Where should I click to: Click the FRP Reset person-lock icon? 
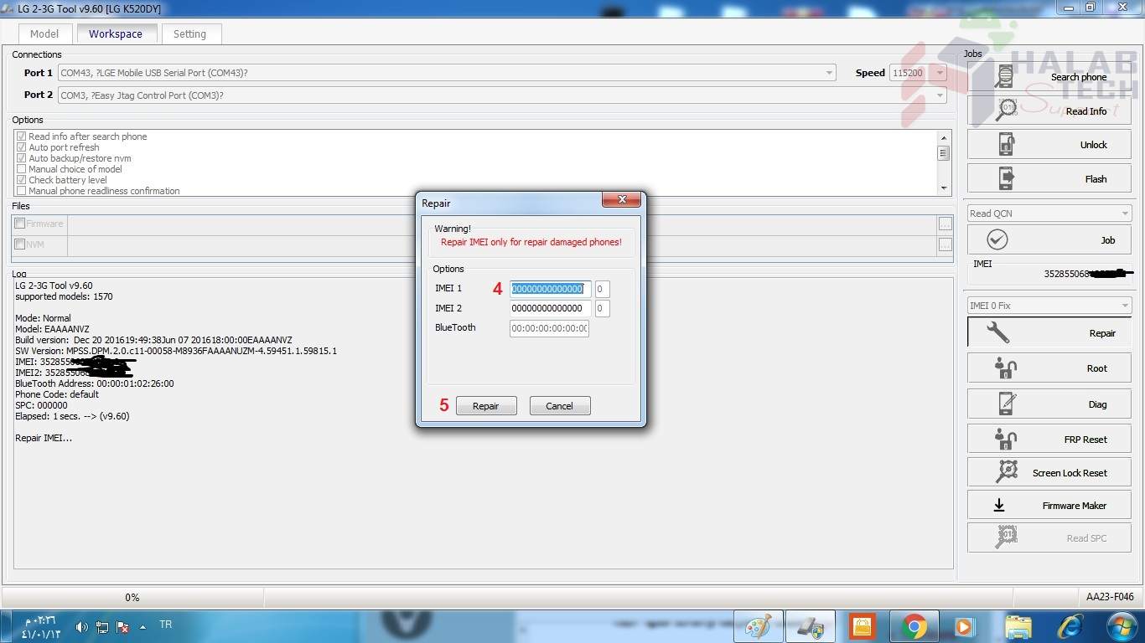(x=1005, y=439)
